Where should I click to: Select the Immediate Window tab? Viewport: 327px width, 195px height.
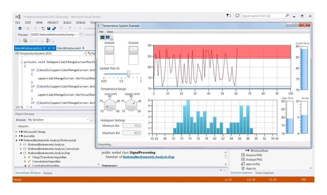pyautogui.click(x=28, y=173)
